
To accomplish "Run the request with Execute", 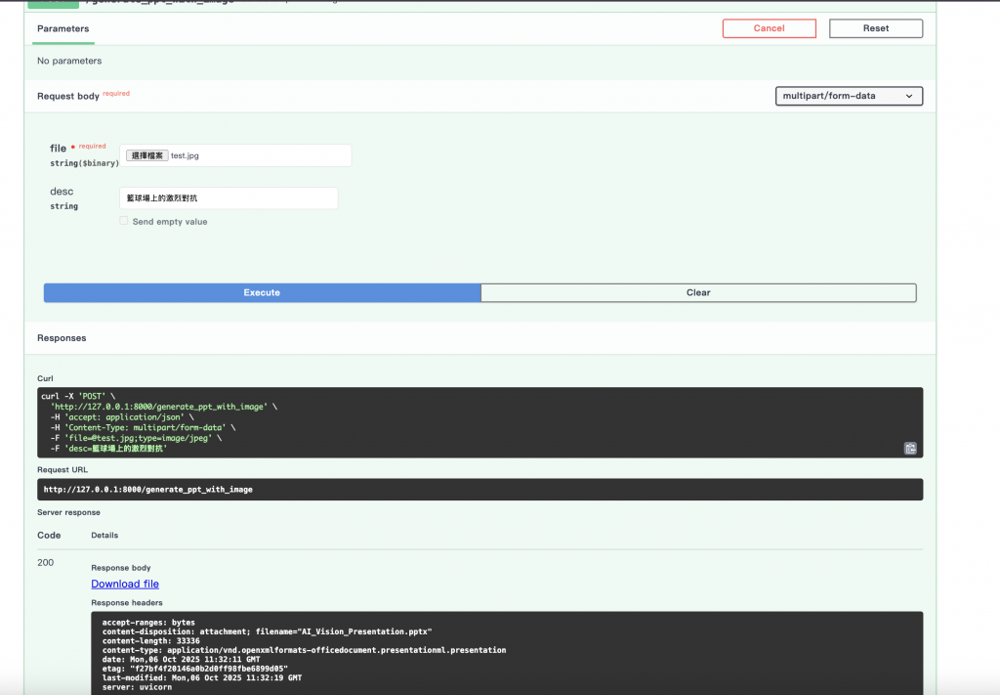I will click(x=262, y=292).
